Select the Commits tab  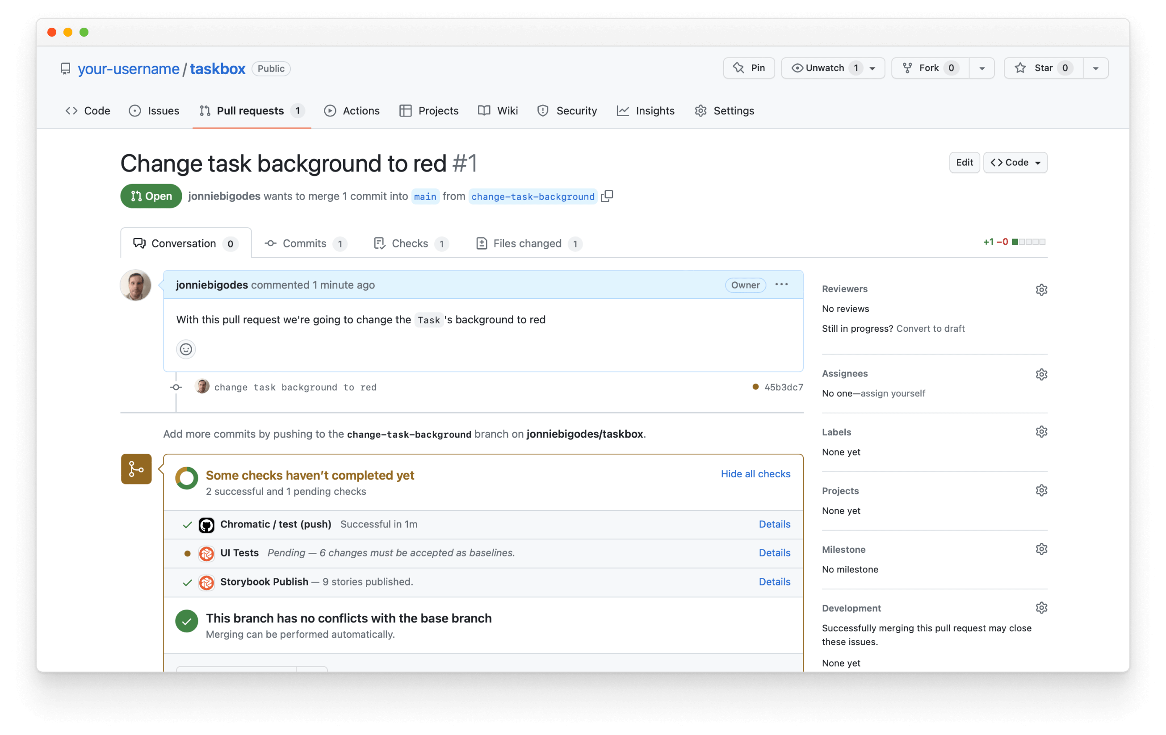(x=305, y=243)
